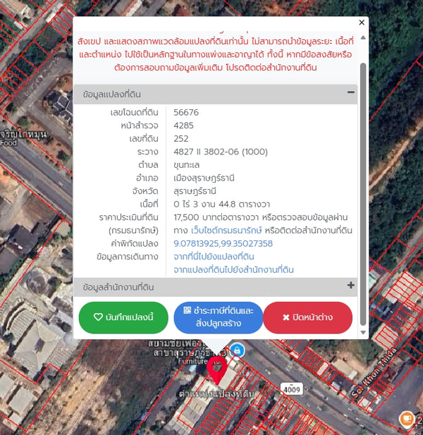The image size is (423, 435).
Task: Click the blue ชำระภาษีที่ดินและสิ่งปลูกสร้าง button
Action: point(219,317)
